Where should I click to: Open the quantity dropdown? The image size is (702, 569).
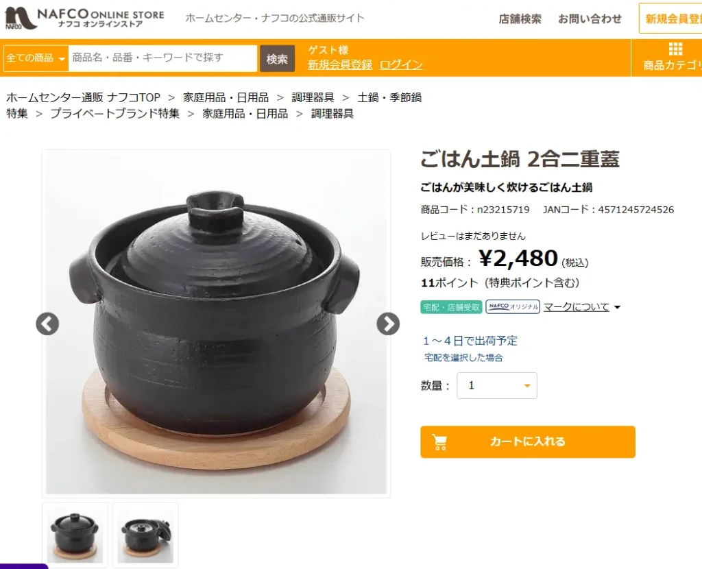497,385
